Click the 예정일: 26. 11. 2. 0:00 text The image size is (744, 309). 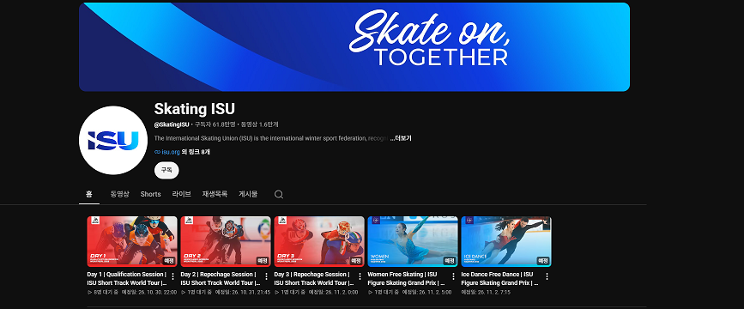[333, 293]
